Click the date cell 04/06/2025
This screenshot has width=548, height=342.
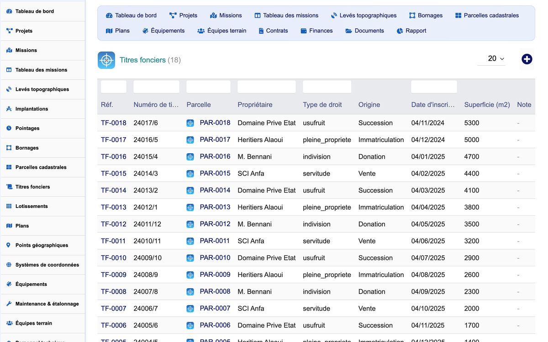coord(428,241)
